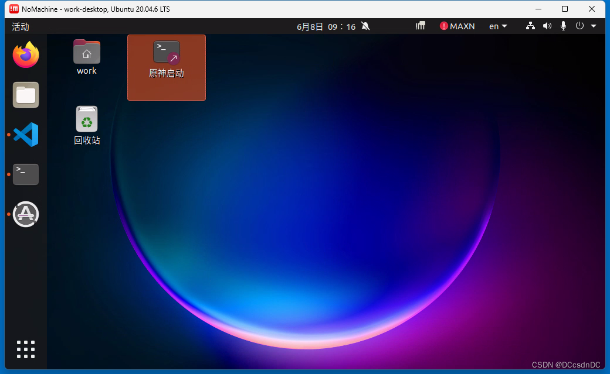Open the MAXN power mode selector
Image resolution: width=610 pixels, height=374 pixels.
click(x=457, y=26)
